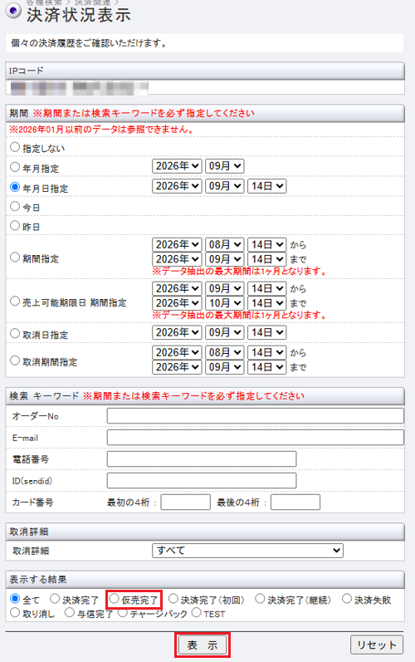Click the card number 最後の4桁 field

point(295,503)
